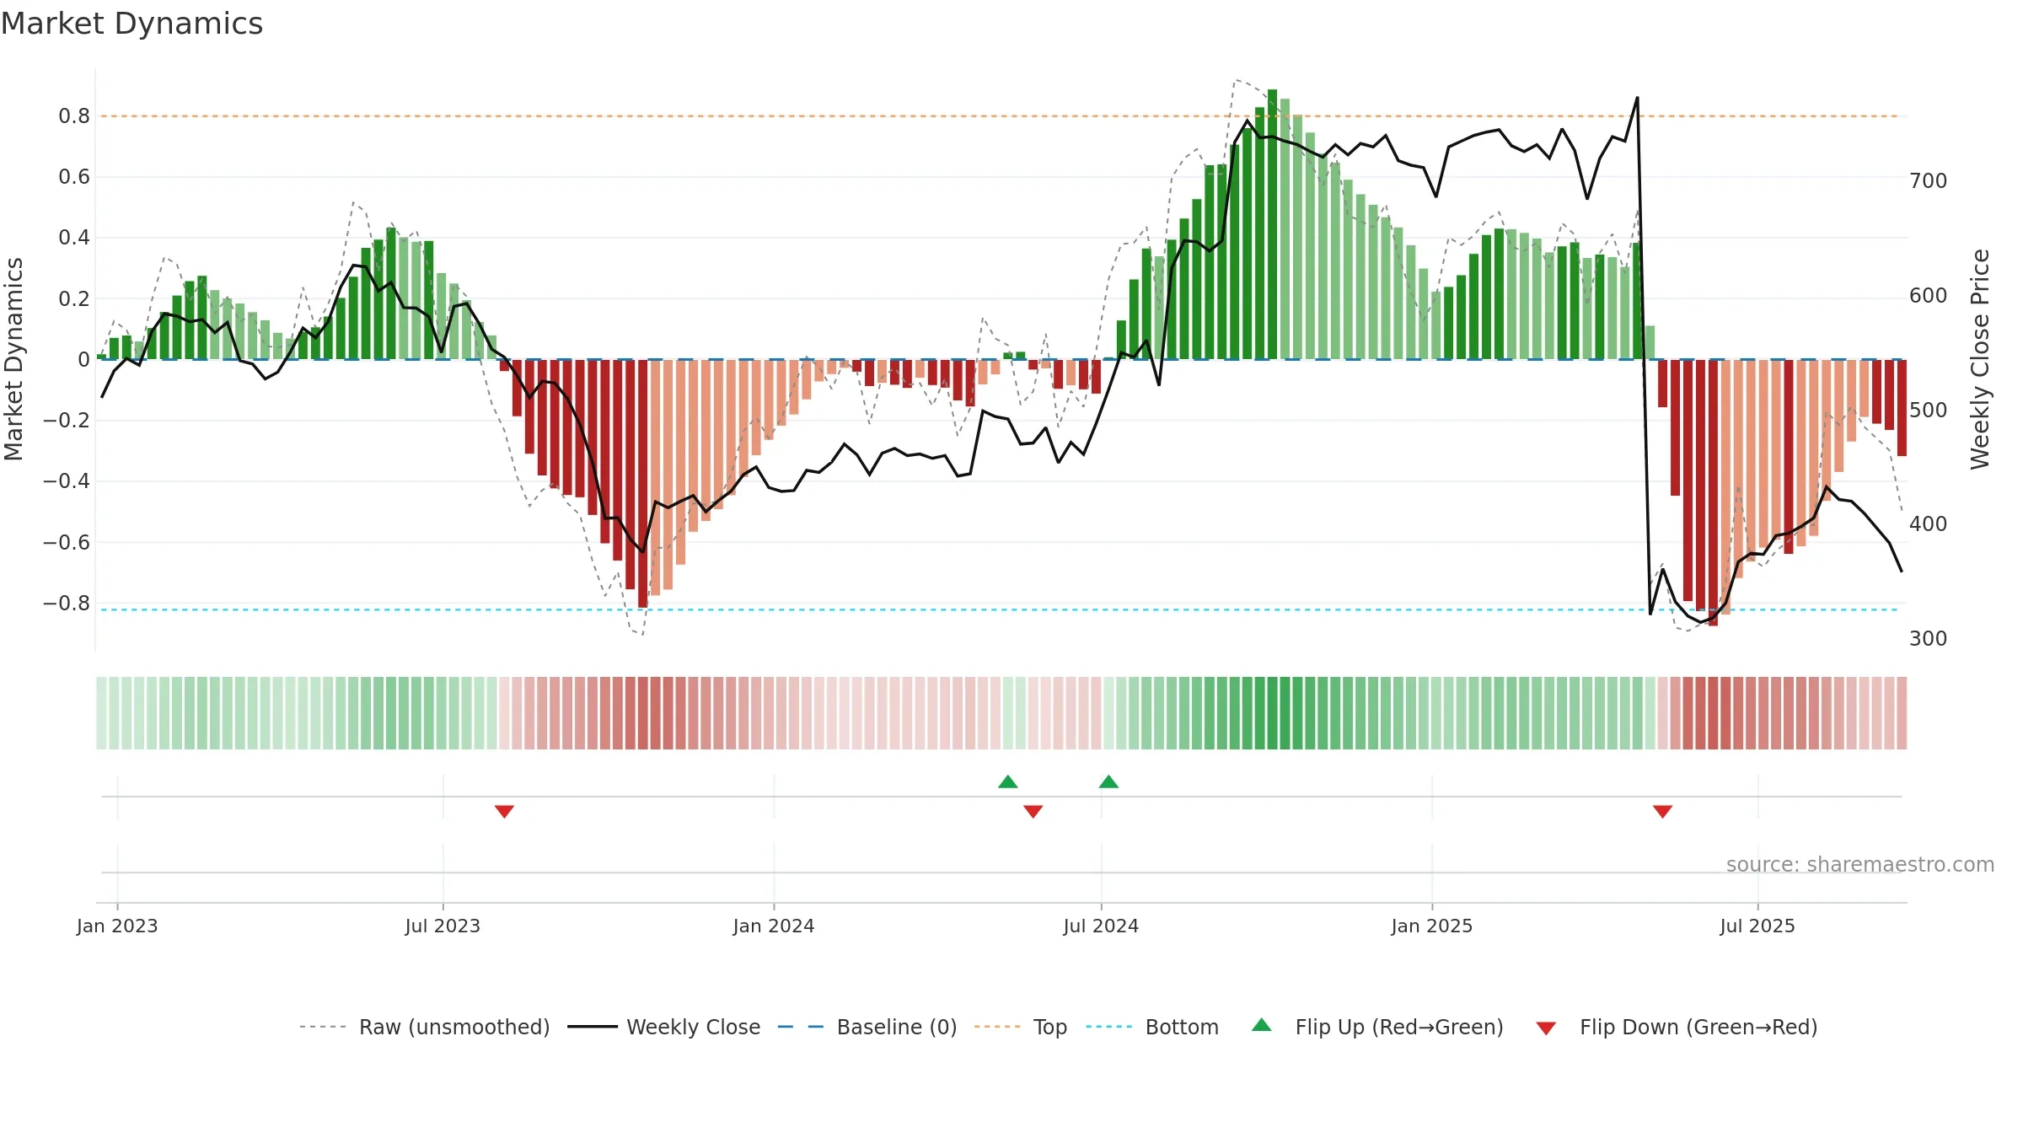The height and width of the screenshot is (1138, 2023).
Task: Select green flip-up marker just after Jul 2024
Action: 1109,781
